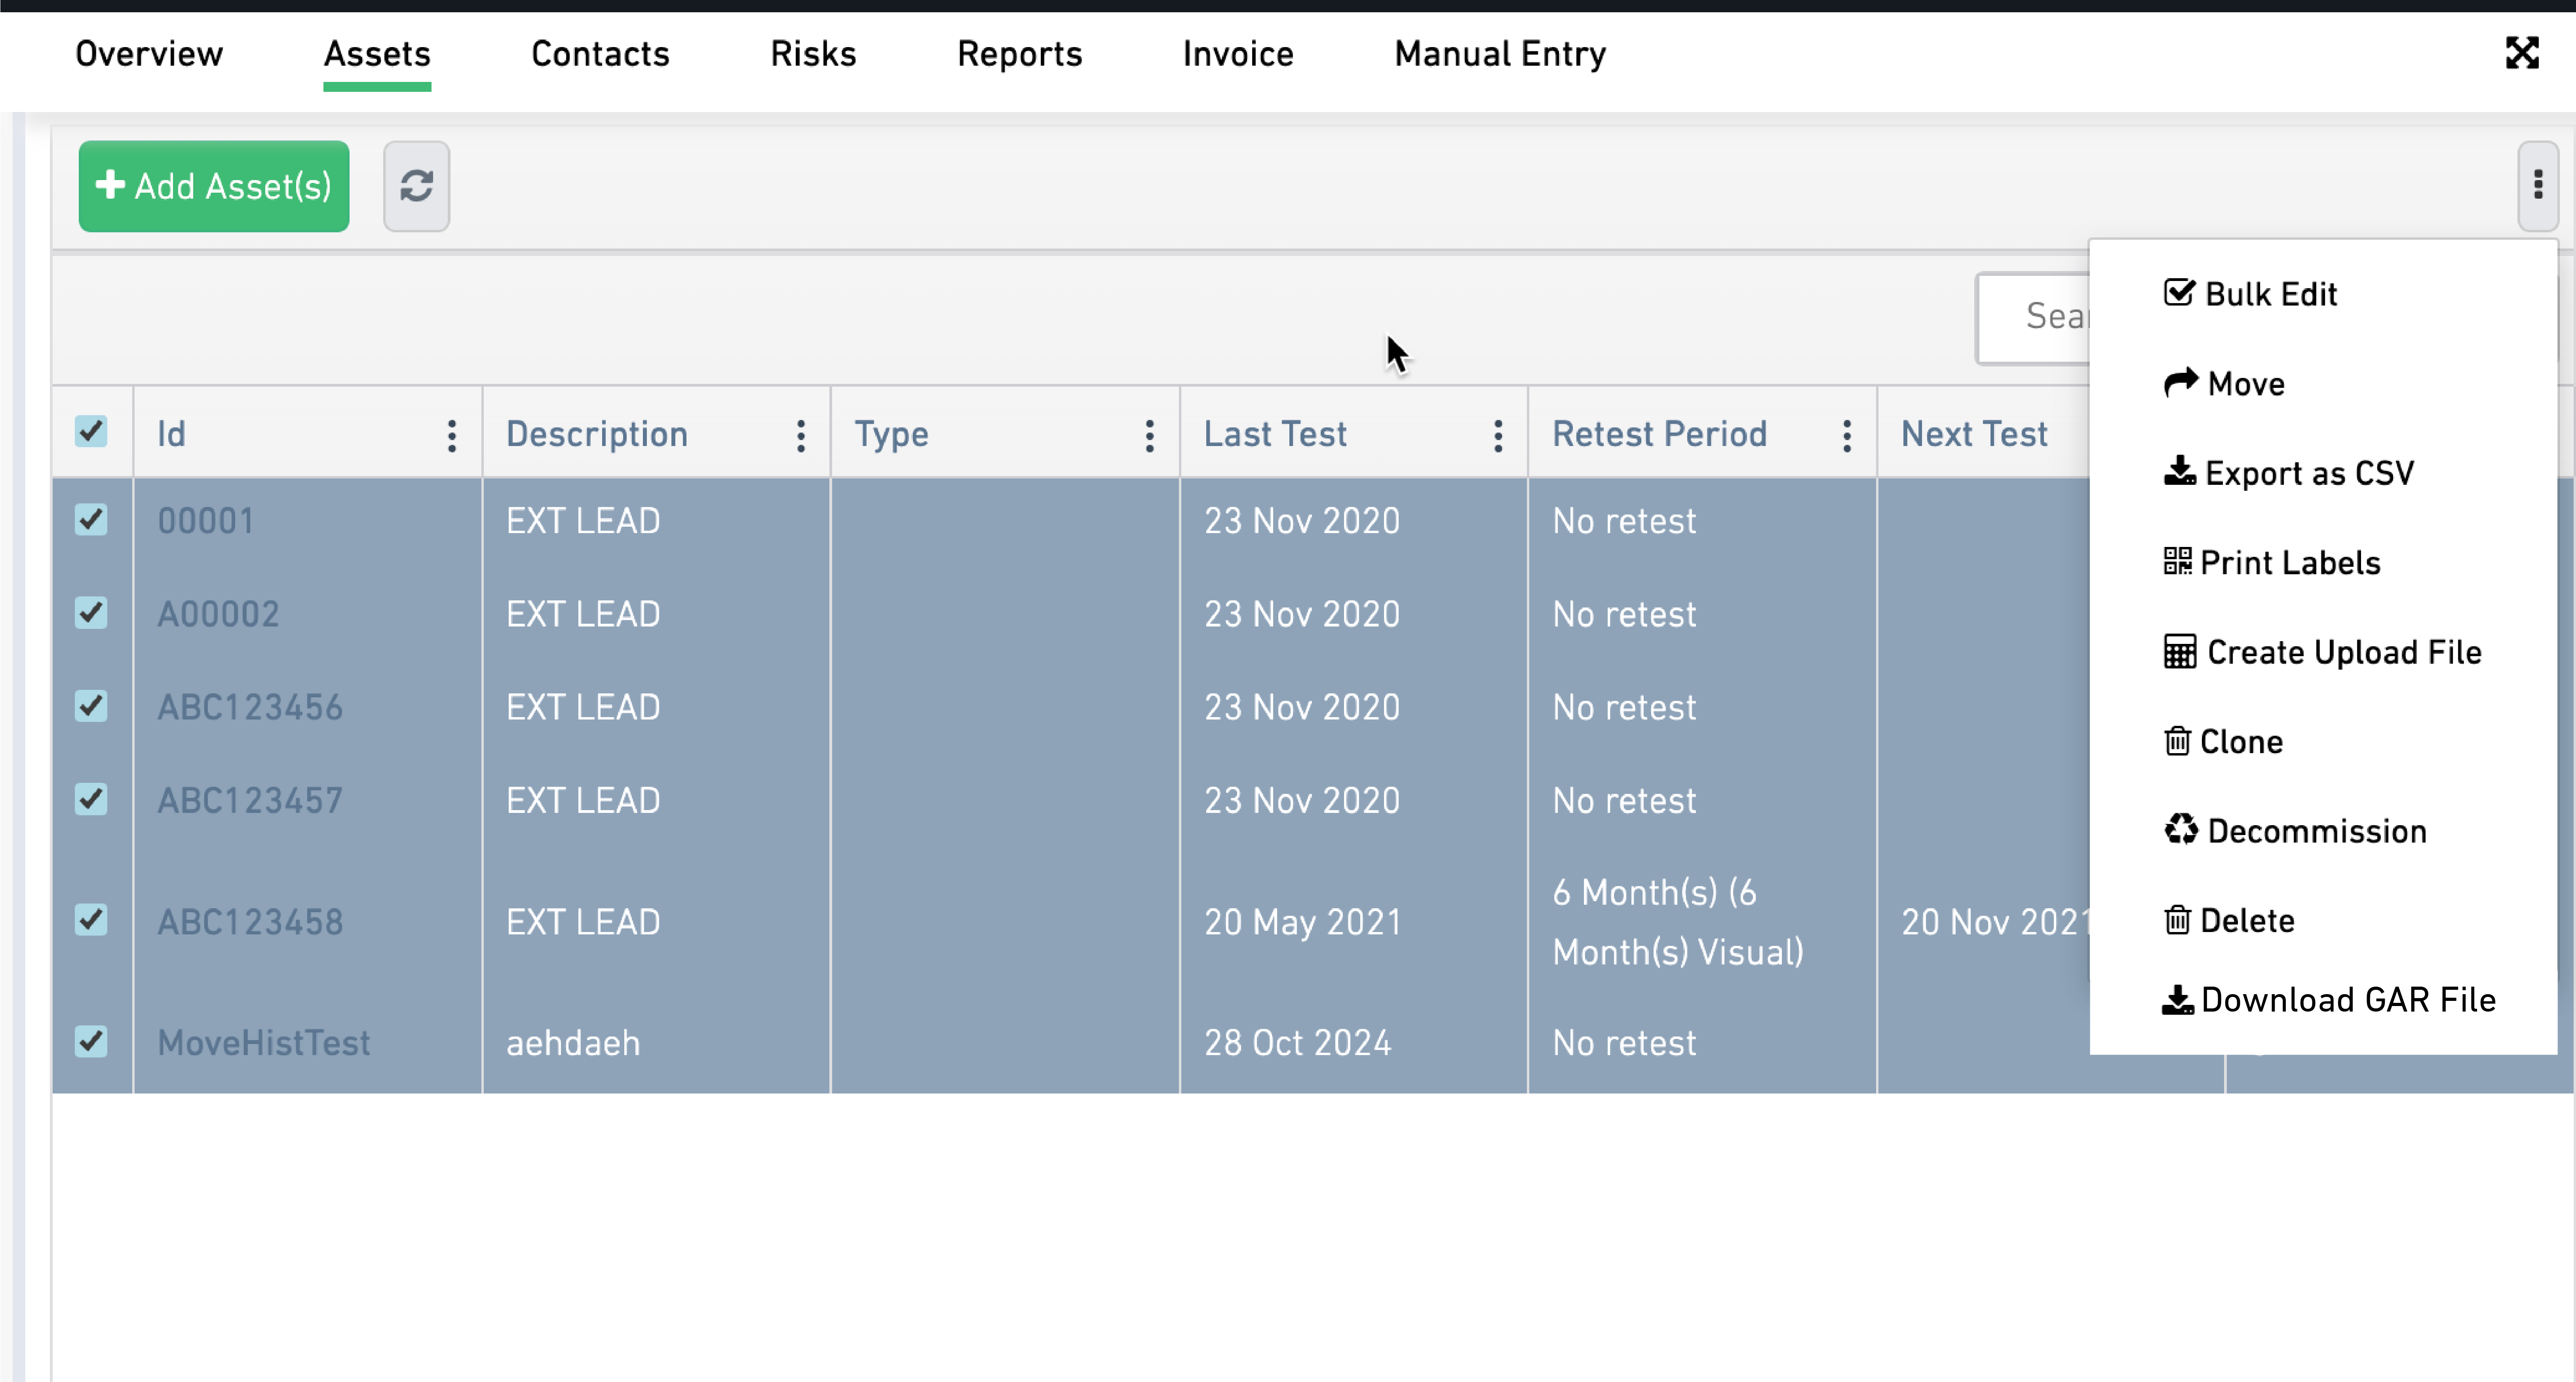Image resolution: width=2576 pixels, height=1382 pixels.
Task: Sort by the Last Test column header
Action: click(1275, 434)
